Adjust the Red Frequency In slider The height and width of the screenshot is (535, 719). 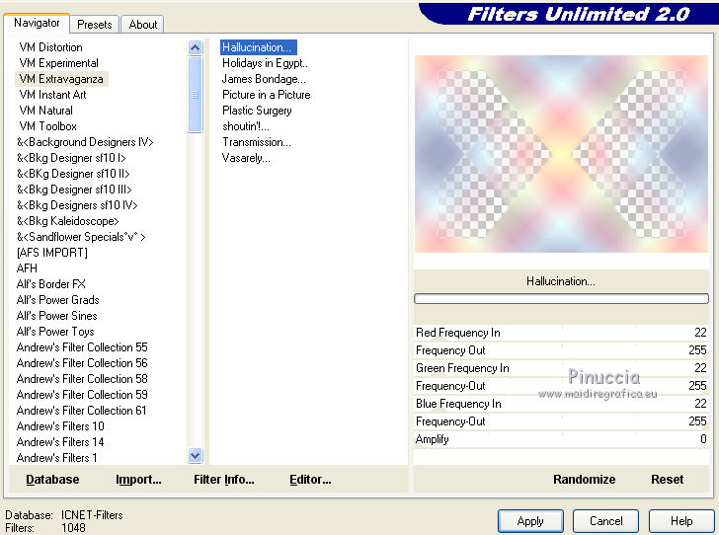click(561, 333)
